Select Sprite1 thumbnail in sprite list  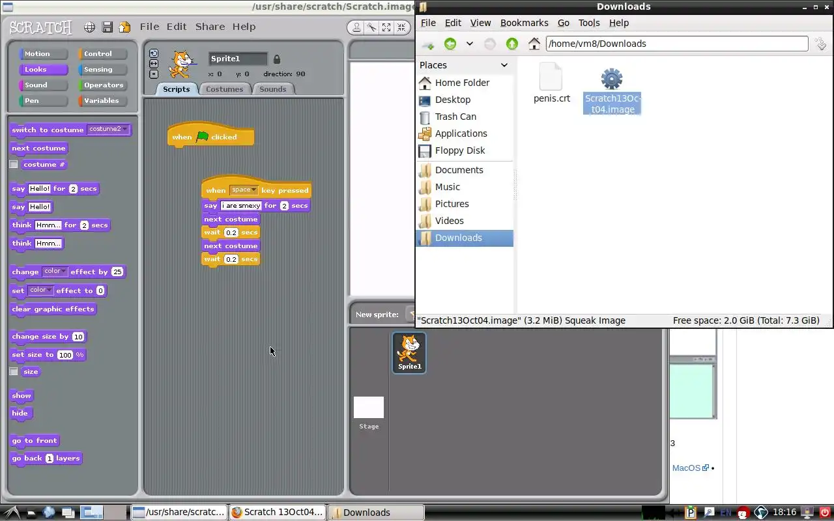[x=409, y=352]
